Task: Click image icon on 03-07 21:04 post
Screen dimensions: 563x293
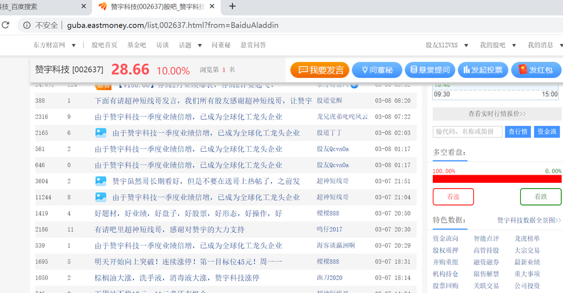Action: [101, 197]
